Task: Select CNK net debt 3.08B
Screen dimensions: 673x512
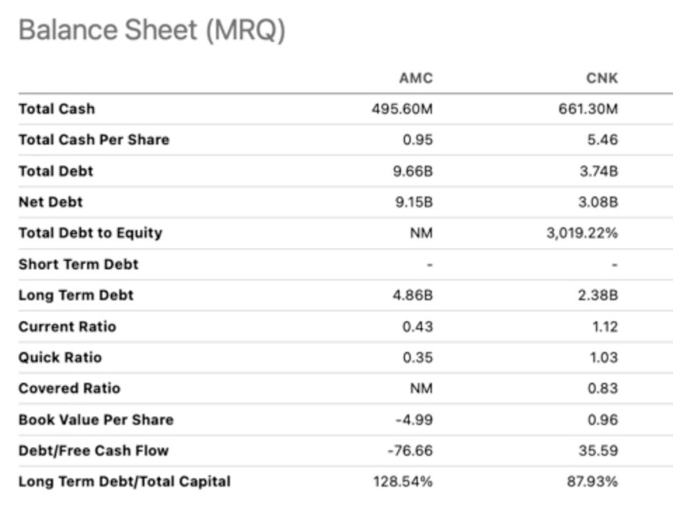Action: pyautogui.click(x=598, y=202)
